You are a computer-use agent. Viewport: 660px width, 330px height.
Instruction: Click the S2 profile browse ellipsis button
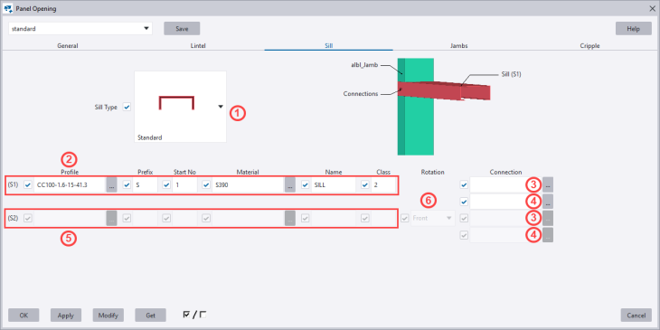pyautogui.click(x=111, y=219)
